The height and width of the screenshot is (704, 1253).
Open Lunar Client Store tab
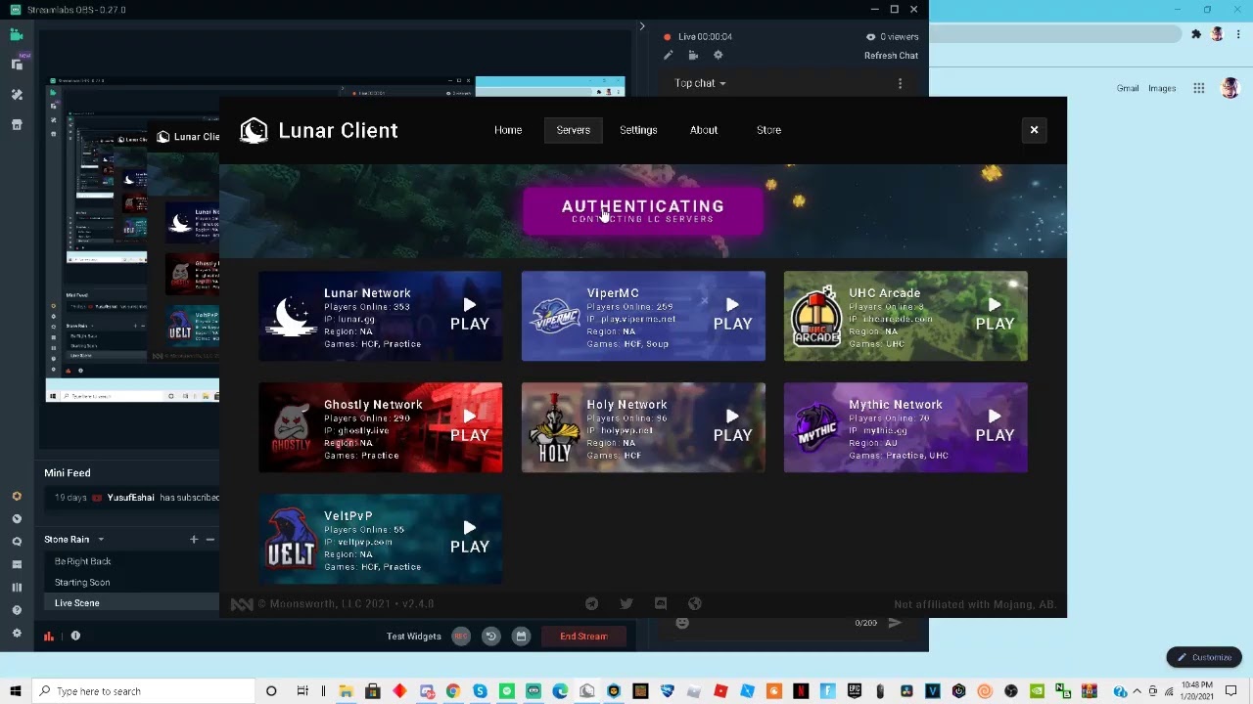tap(768, 130)
